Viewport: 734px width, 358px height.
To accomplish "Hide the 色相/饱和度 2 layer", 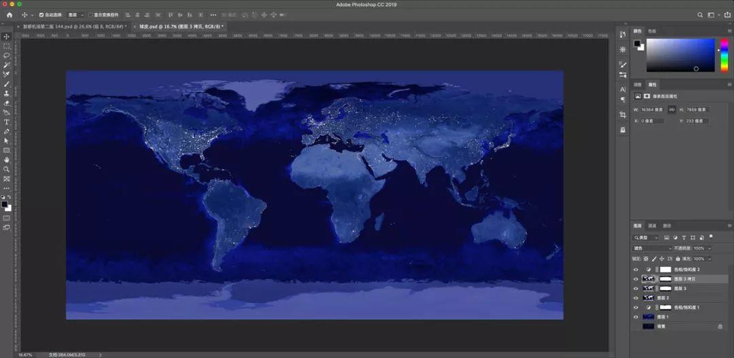I will (x=635, y=270).
